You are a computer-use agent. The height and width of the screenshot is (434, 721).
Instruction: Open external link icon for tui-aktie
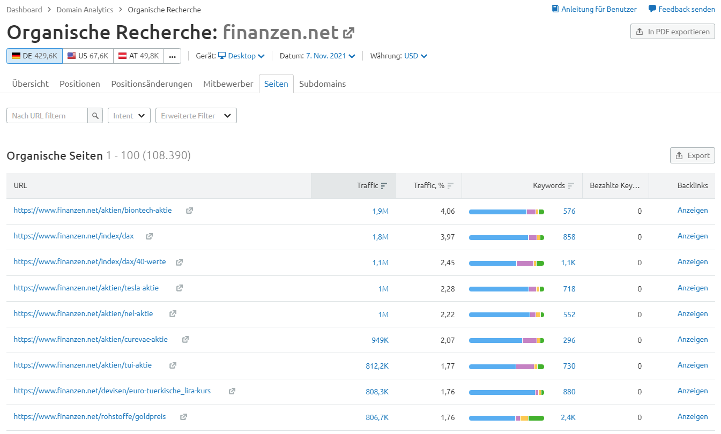(x=173, y=365)
